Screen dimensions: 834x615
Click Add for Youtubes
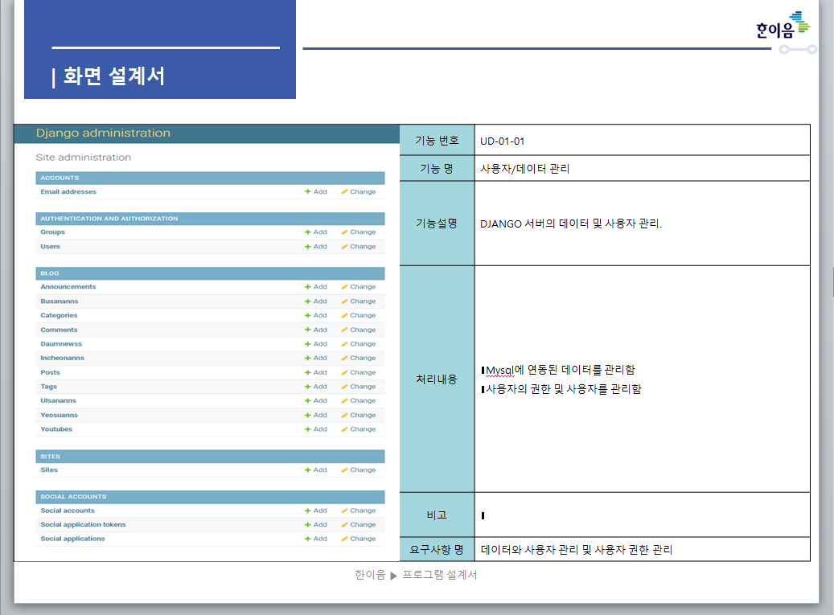pos(316,429)
